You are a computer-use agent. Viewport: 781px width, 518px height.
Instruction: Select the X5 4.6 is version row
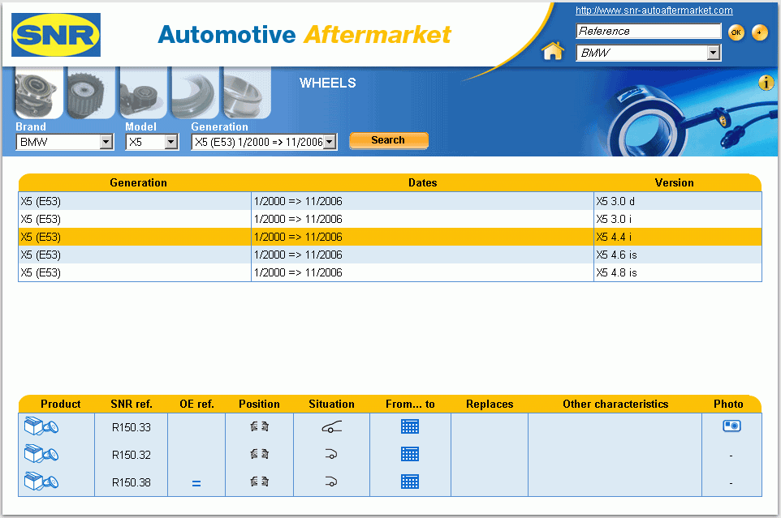390,255
